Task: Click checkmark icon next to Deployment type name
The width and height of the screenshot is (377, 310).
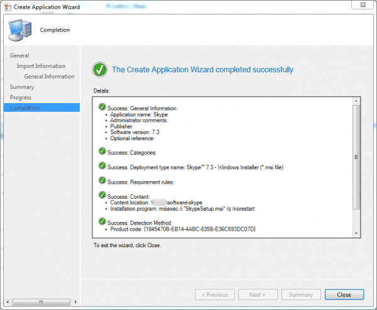Action: point(102,165)
